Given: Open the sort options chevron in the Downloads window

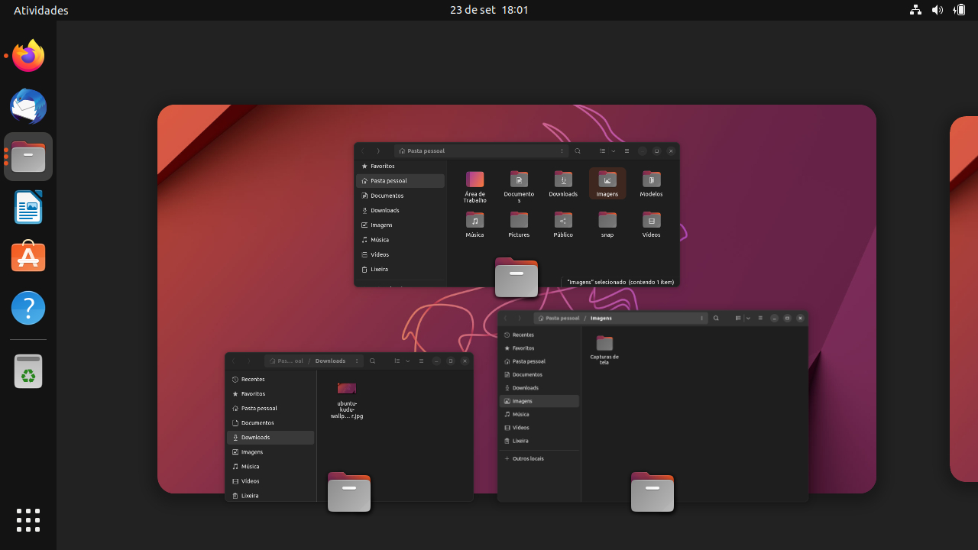Looking at the screenshot, I should click(407, 361).
